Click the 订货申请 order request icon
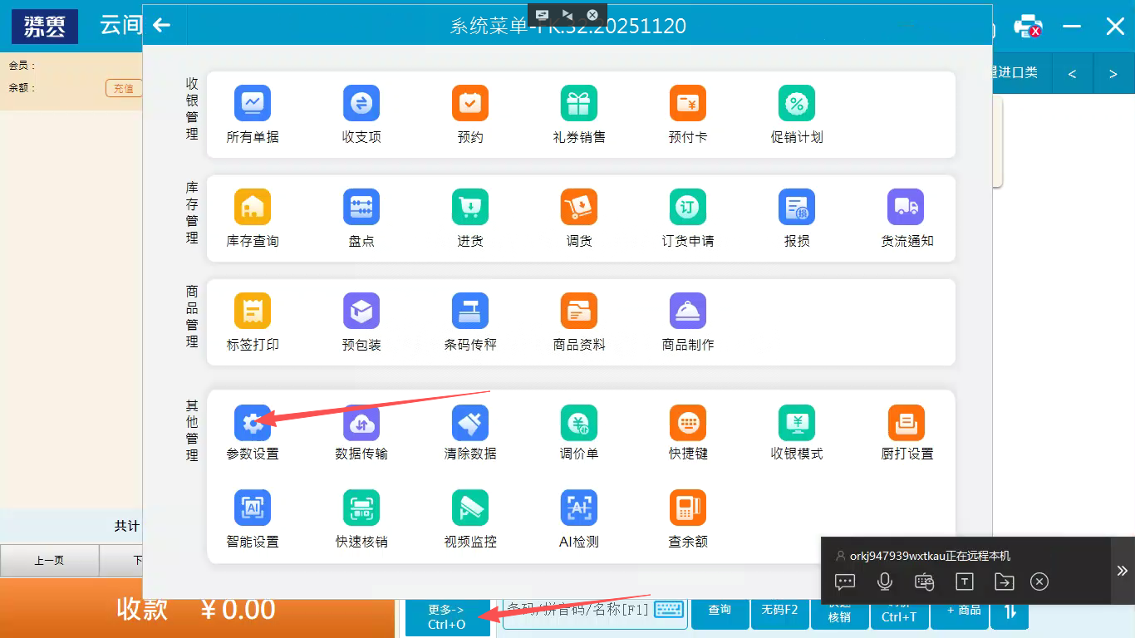The height and width of the screenshot is (638, 1135). point(688,207)
